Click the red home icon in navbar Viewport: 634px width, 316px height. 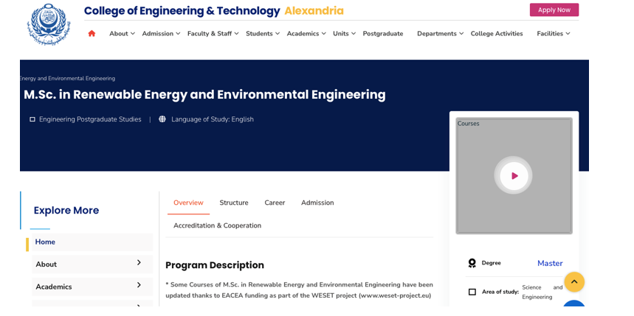pos(92,33)
